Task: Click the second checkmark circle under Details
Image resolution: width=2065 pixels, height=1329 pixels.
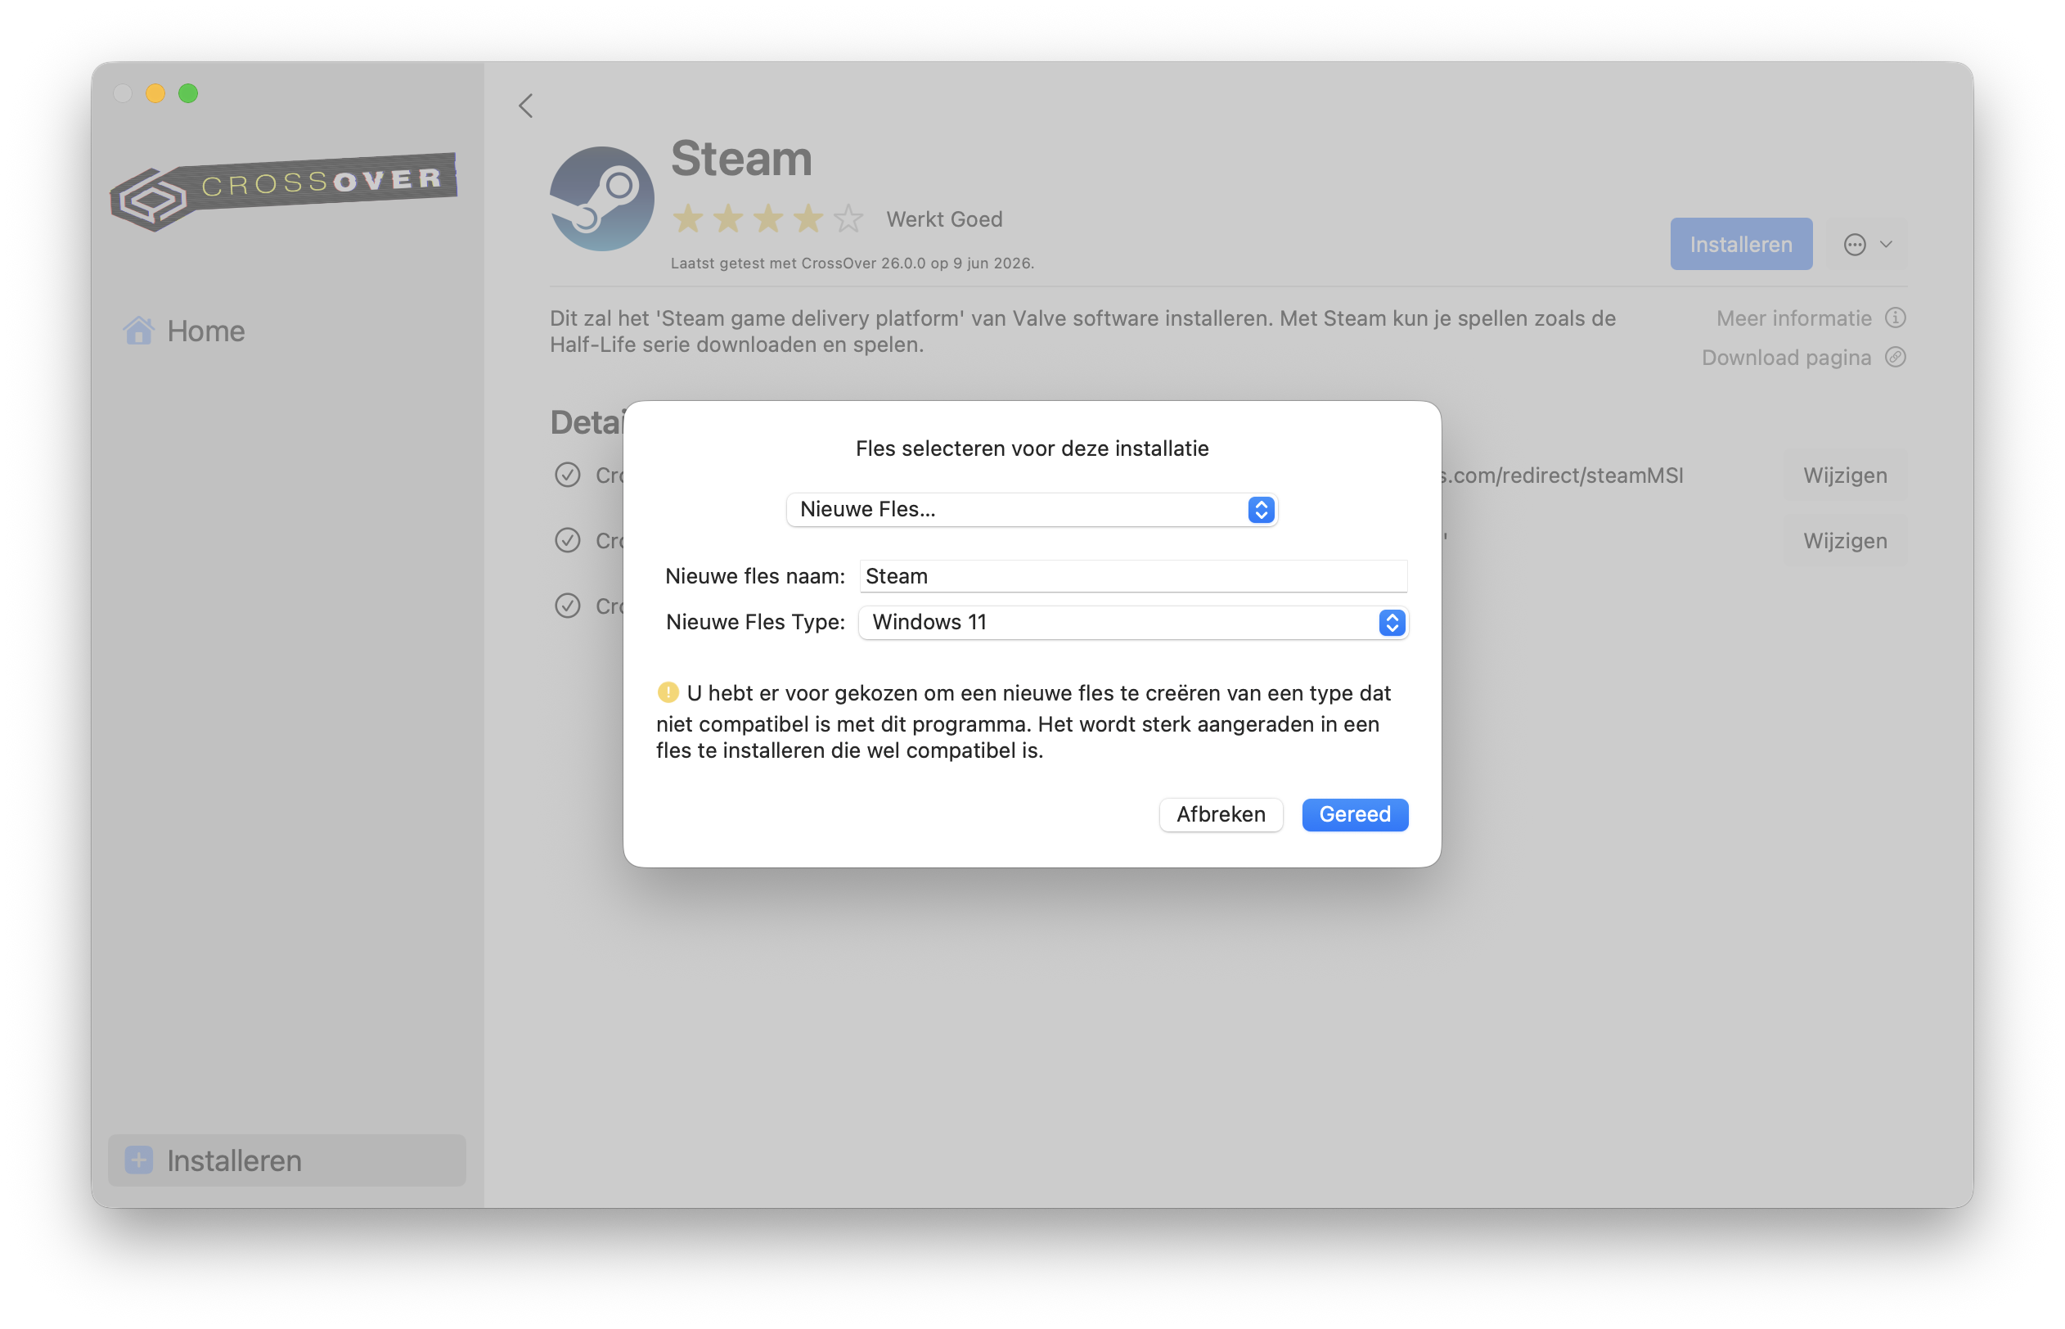Action: pos(567,540)
